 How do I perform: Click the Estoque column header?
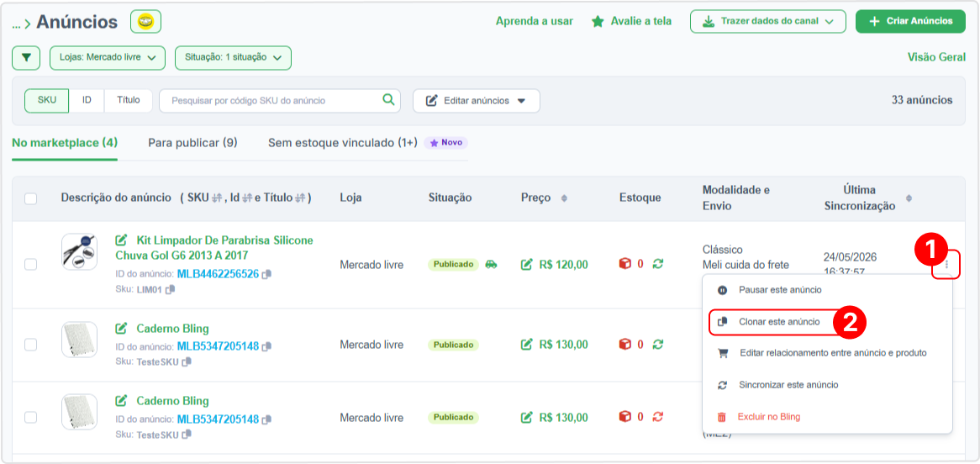pos(640,198)
